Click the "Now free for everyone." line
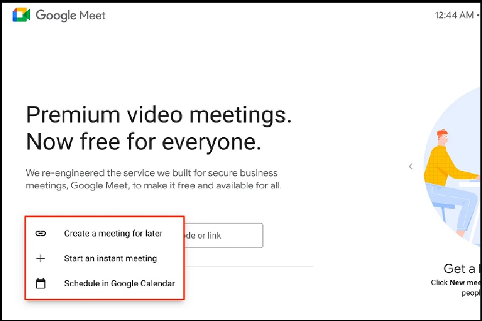Viewport: 482px width, 321px height. 144,142
